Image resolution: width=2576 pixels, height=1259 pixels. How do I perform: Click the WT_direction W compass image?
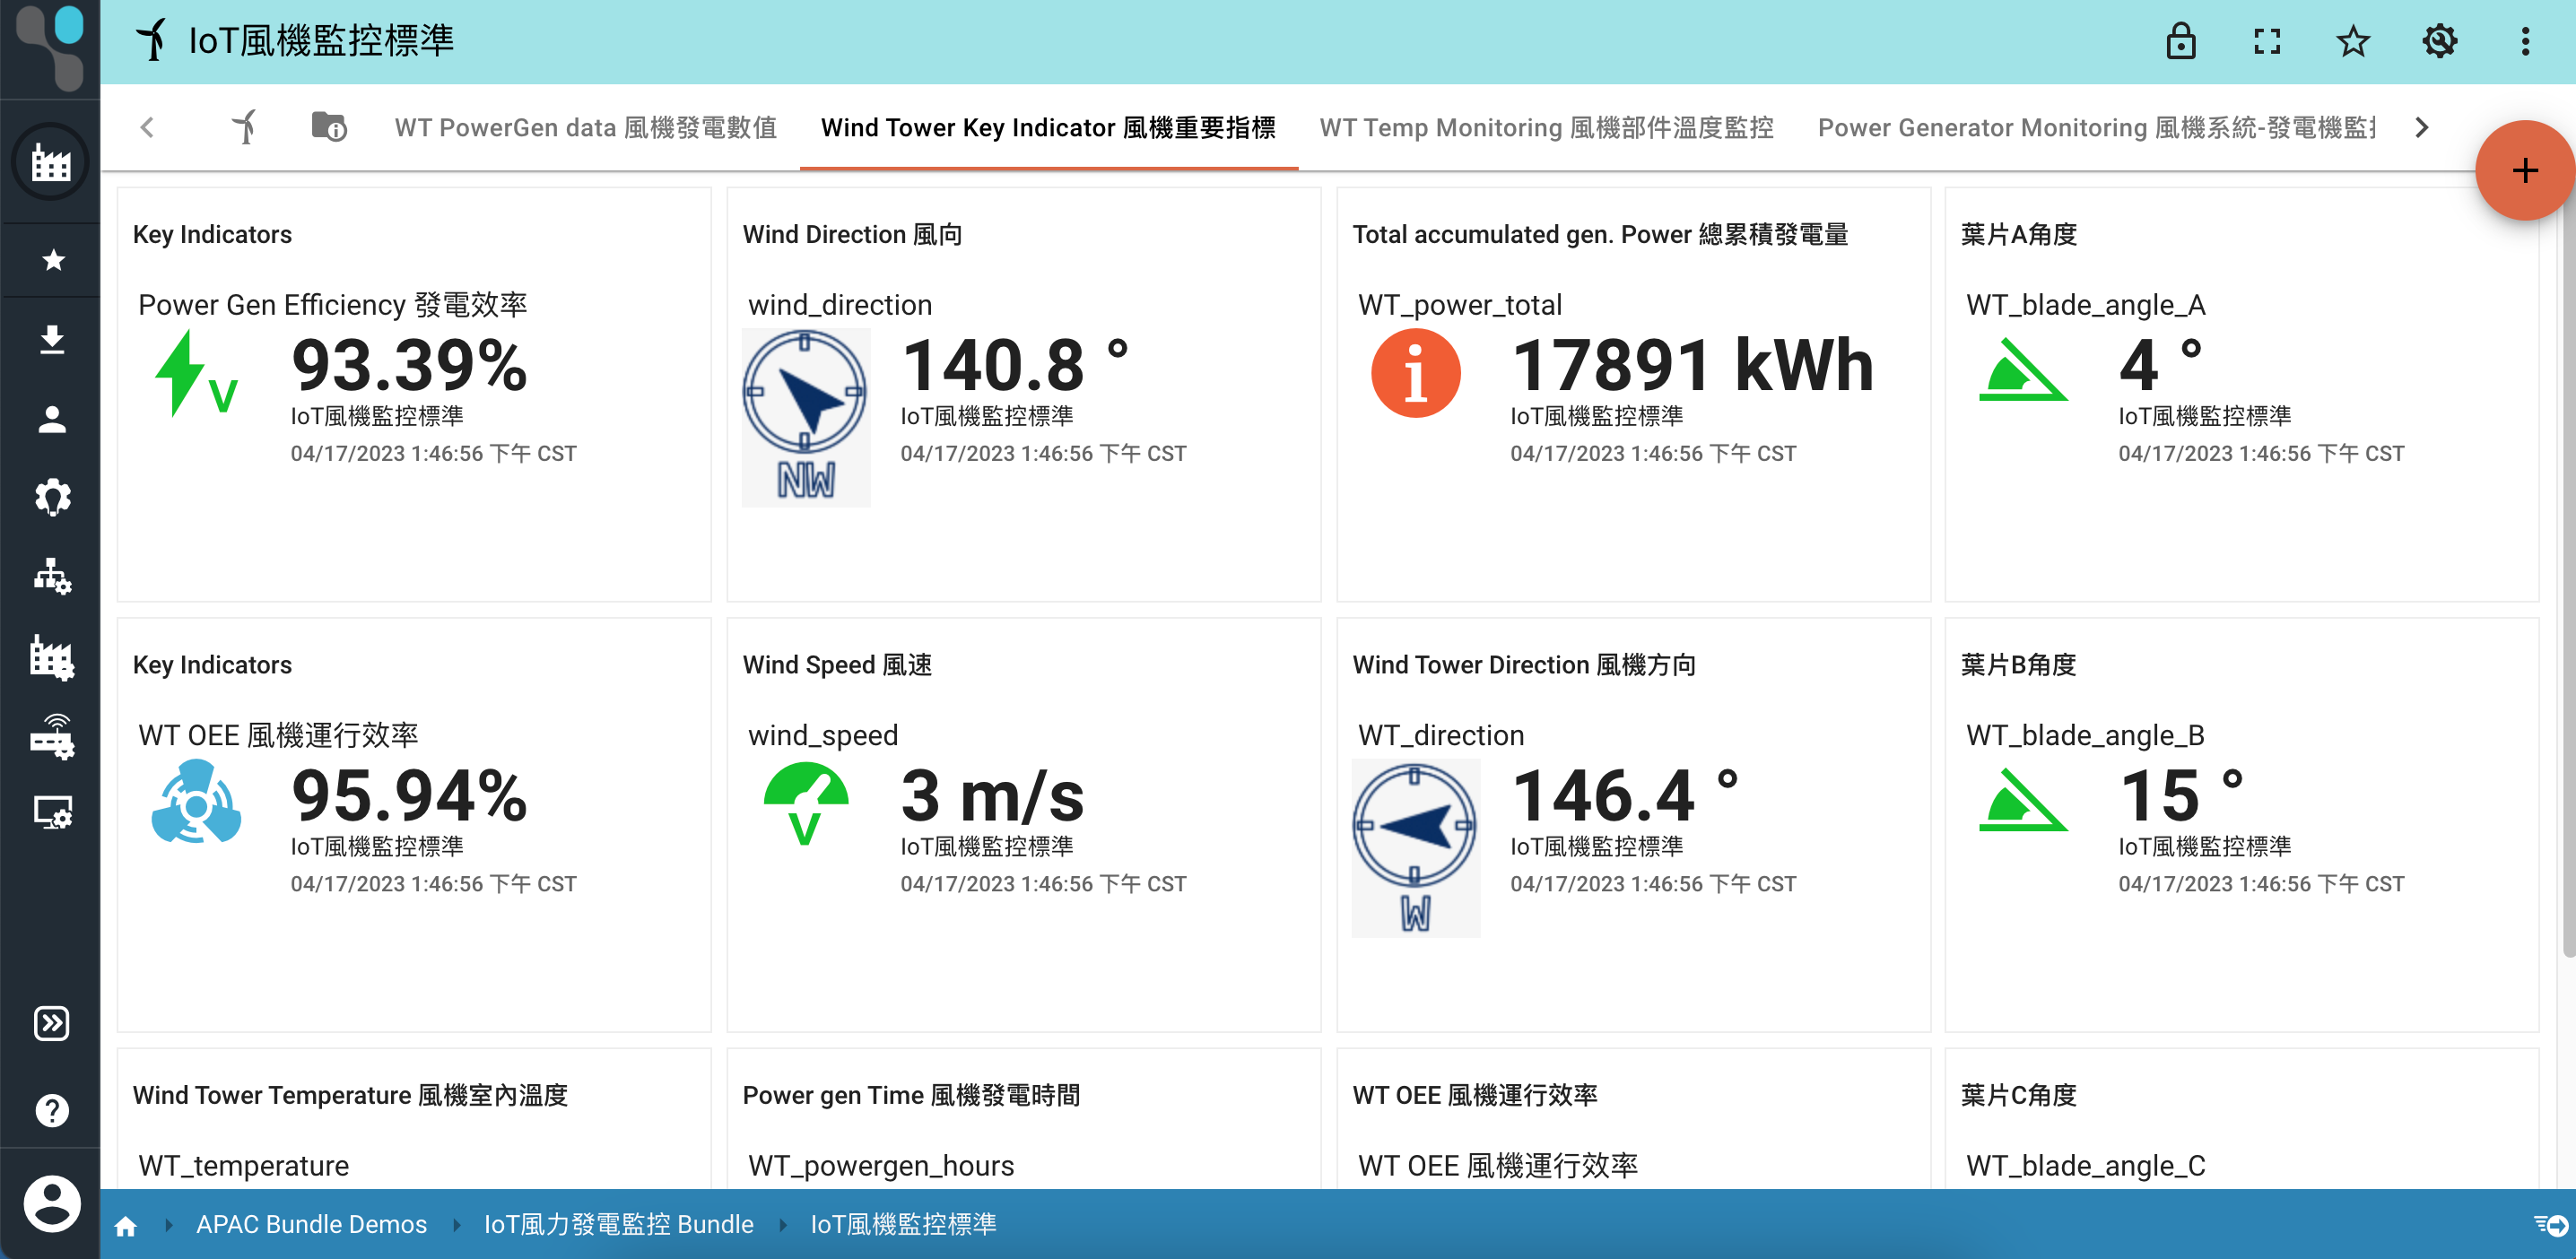coord(1416,848)
